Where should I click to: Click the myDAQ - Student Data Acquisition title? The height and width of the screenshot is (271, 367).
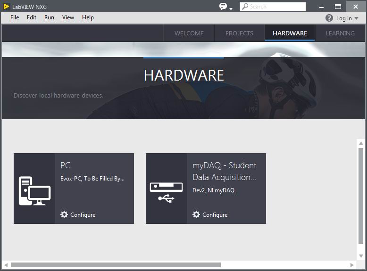pyautogui.click(x=224, y=172)
